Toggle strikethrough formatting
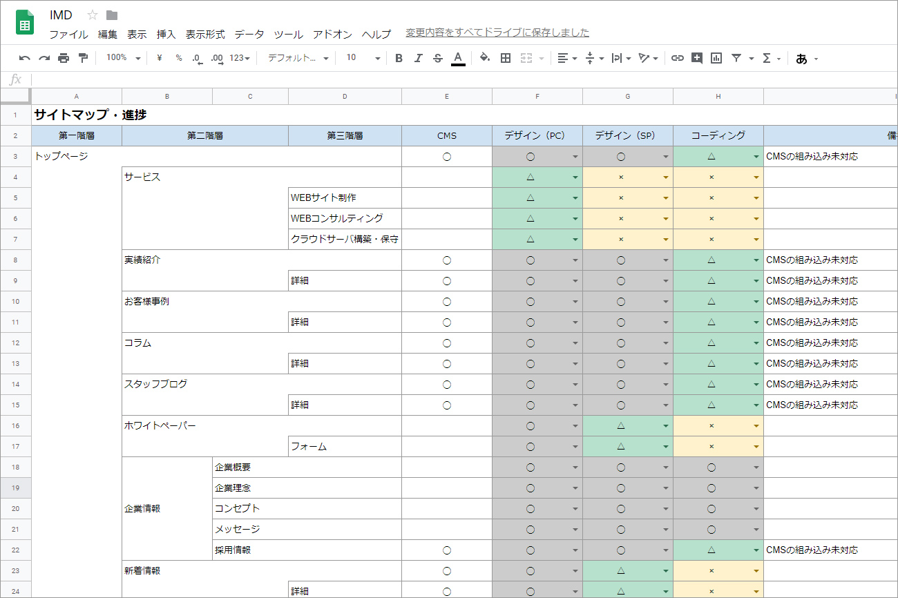This screenshot has width=898, height=598. 437,58
